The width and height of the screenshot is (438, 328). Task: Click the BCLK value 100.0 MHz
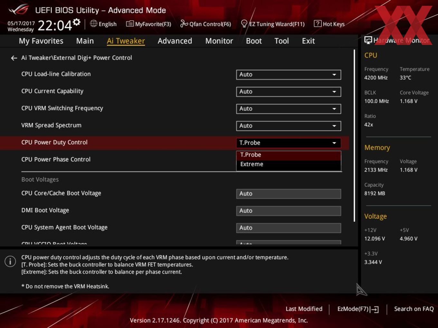coord(376,101)
